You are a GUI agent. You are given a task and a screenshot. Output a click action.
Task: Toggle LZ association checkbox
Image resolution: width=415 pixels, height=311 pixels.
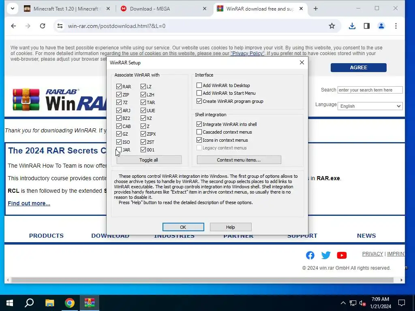click(x=143, y=87)
